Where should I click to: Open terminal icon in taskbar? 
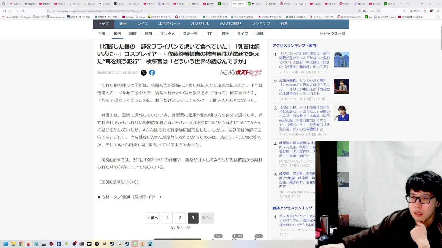click(x=81, y=244)
